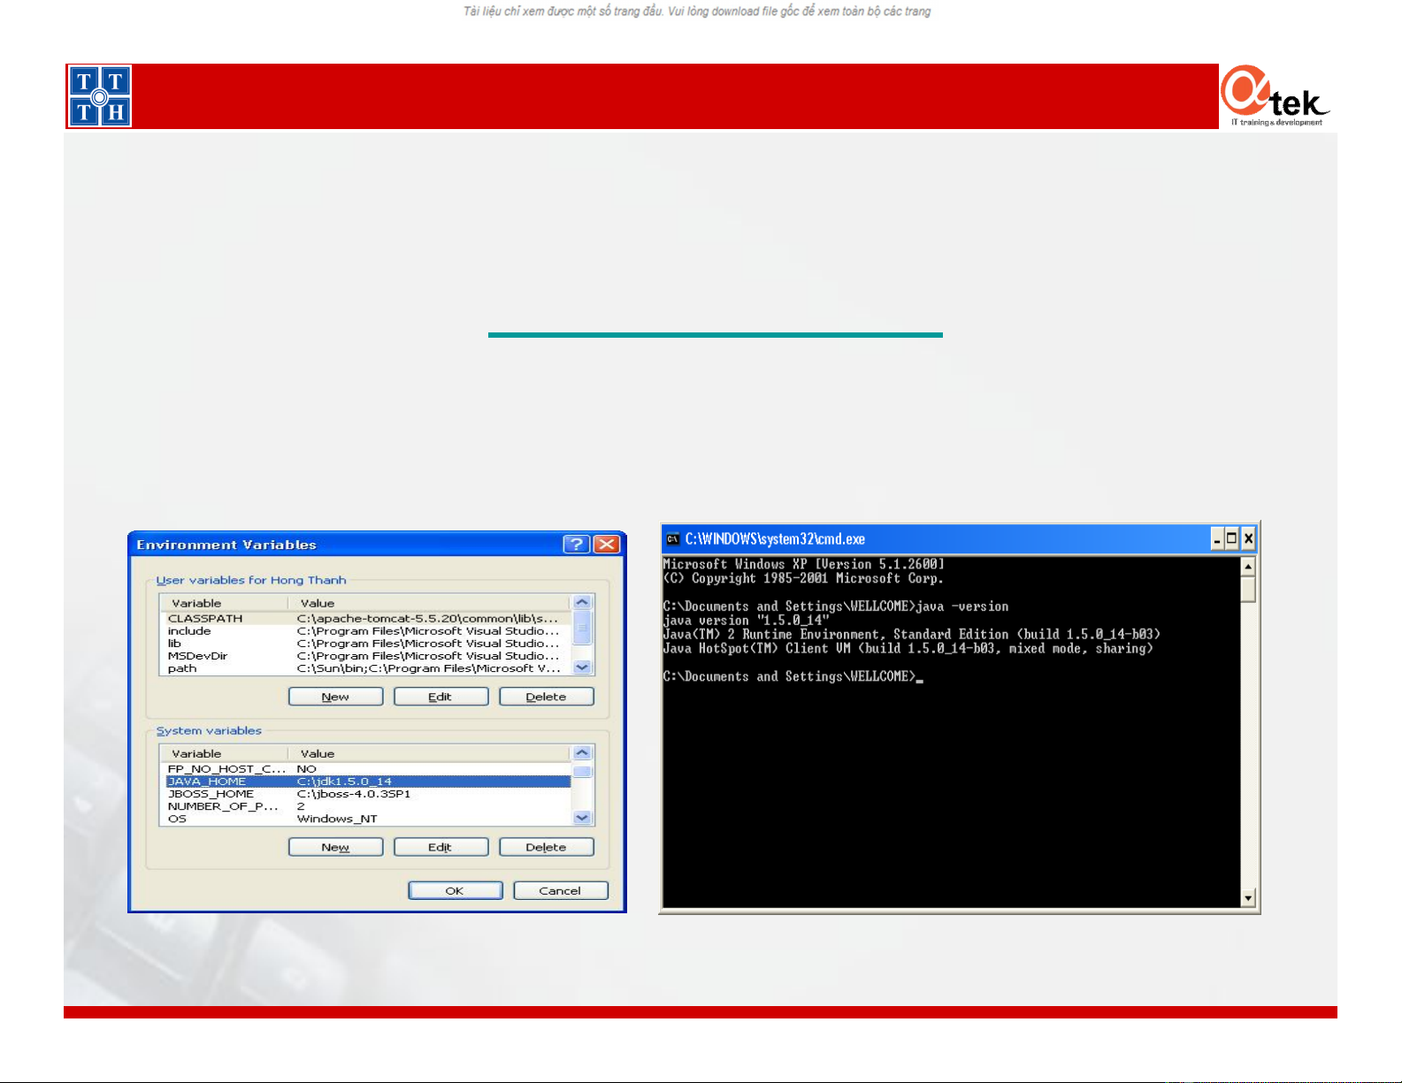The width and height of the screenshot is (1402, 1083).
Task: Click scroll down arrow in cmd window
Action: pyautogui.click(x=1248, y=898)
